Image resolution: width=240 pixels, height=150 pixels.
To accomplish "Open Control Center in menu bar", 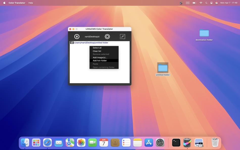I will [211, 3].
